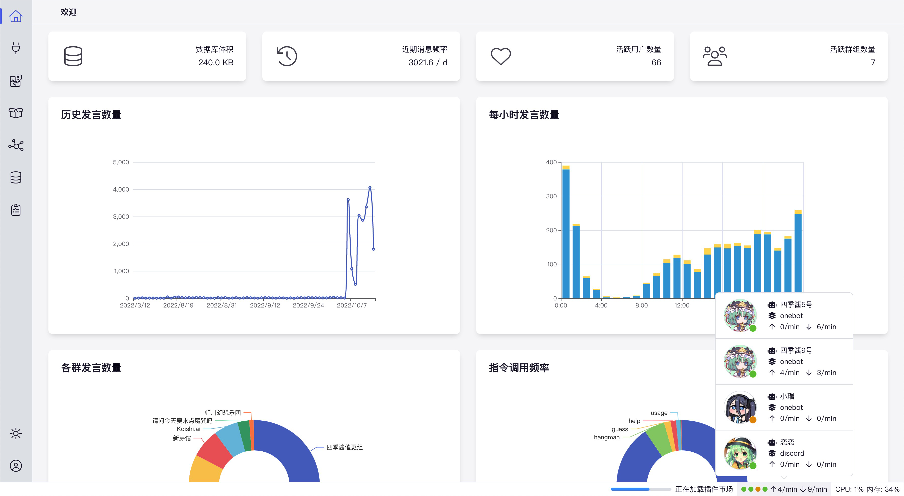Image resolution: width=904 pixels, height=496 pixels.
Task: Click the 各群发言数量 chart heading
Action: [x=91, y=368]
